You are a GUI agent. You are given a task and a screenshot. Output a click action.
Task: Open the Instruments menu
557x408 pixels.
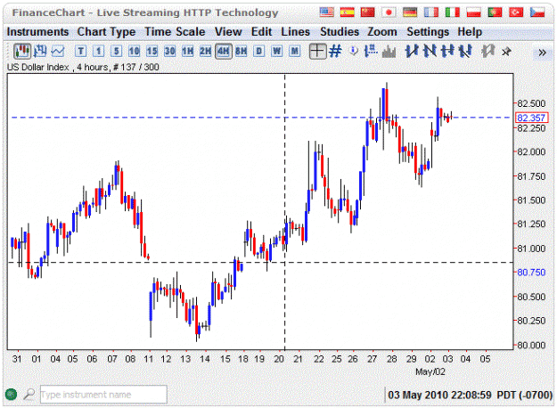pyautogui.click(x=37, y=32)
